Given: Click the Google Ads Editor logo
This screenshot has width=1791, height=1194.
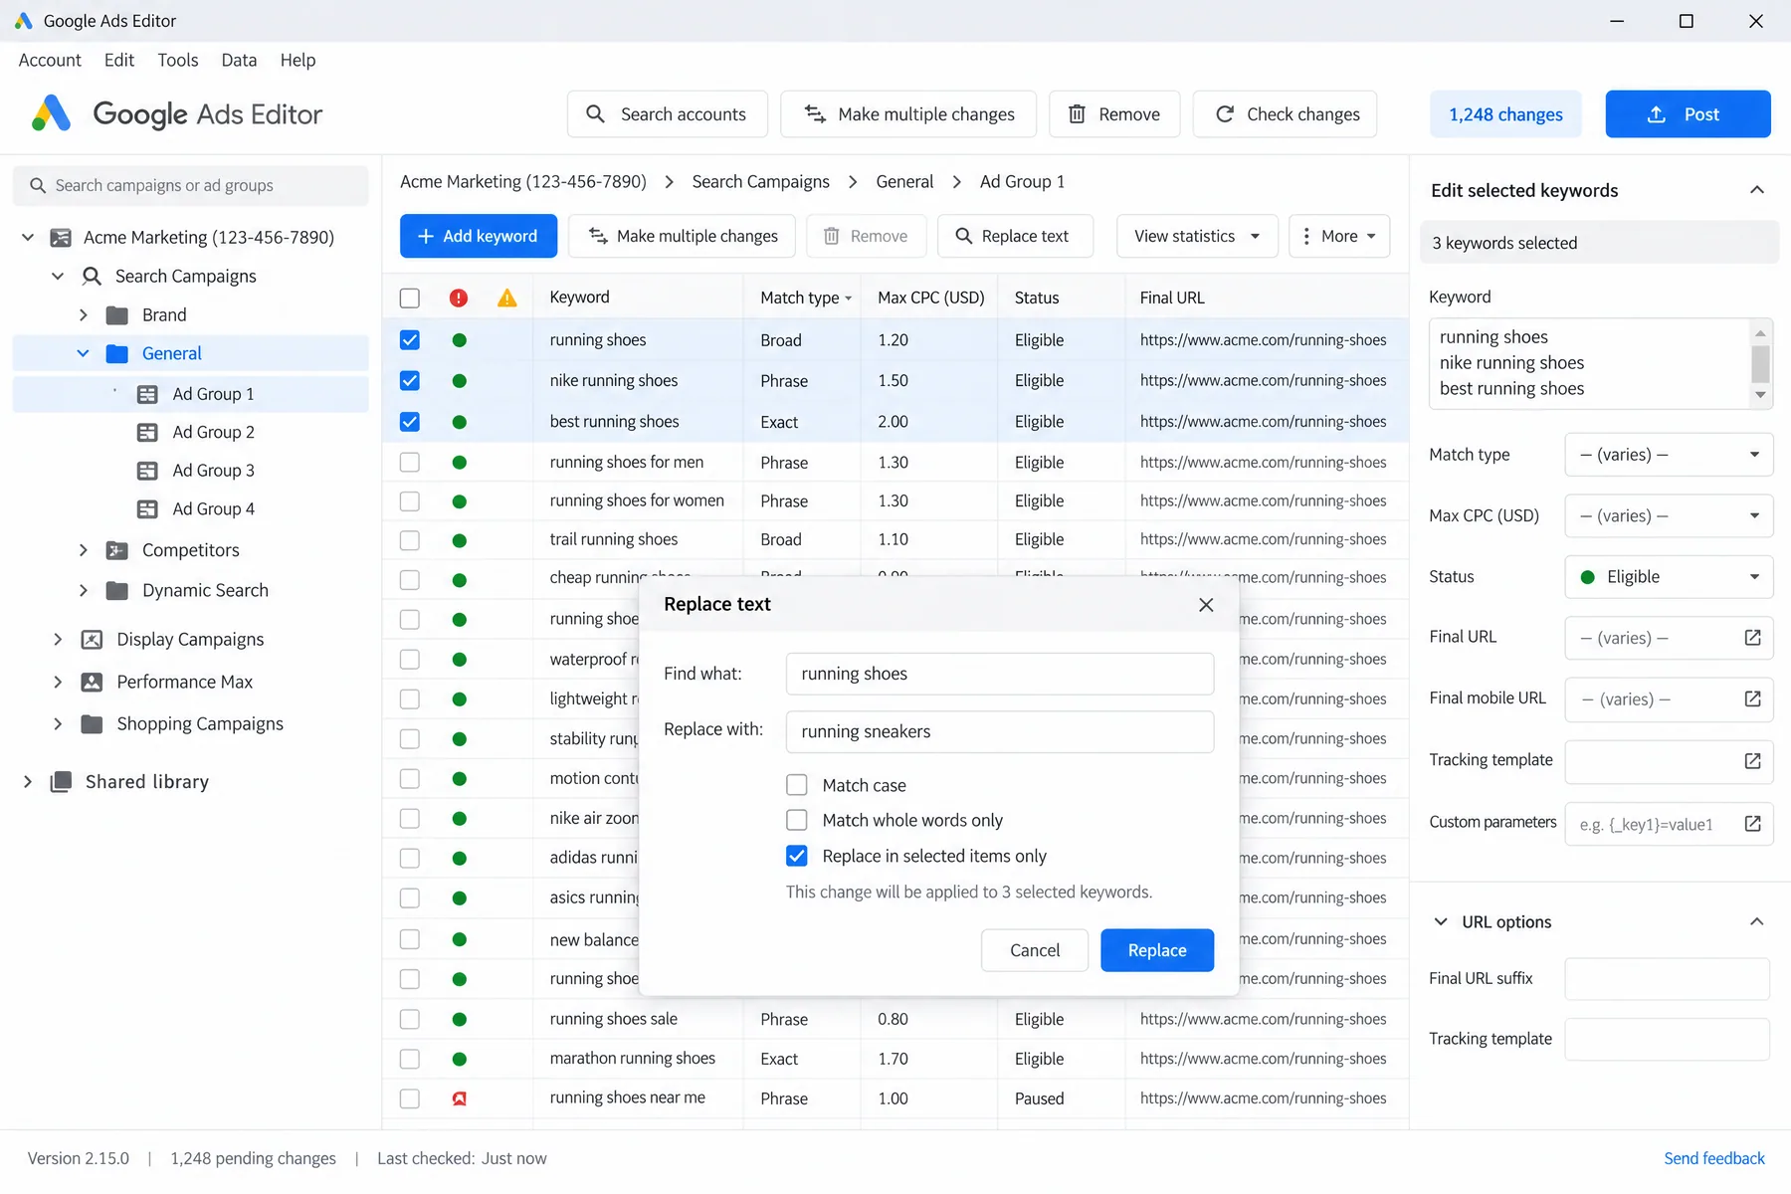Looking at the screenshot, I should point(51,114).
